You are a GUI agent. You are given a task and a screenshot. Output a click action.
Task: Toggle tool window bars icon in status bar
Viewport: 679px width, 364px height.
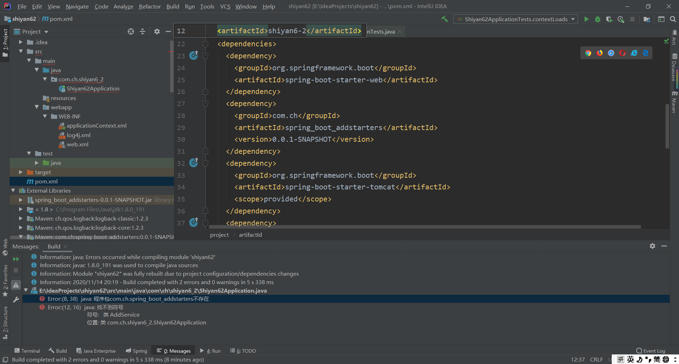tap(5, 359)
